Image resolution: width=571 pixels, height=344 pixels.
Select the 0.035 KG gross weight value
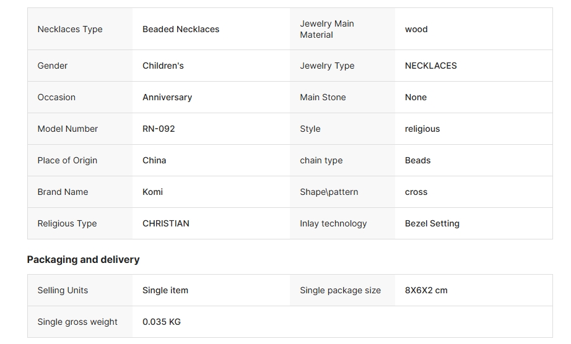point(162,322)
